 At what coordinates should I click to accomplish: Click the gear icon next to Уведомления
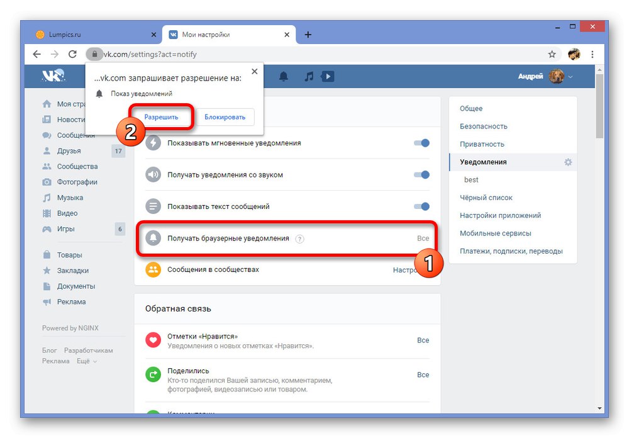pyautogui.click(x=568, y=162)
